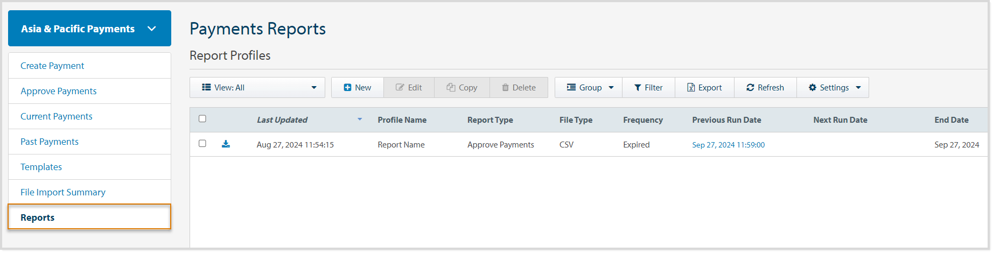Image resolution: width=993 pixels, height=253 pixels.
Task: Select File Import Summary menu item
Action: point(63,192)
